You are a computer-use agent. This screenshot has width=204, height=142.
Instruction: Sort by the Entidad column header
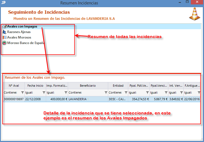pos(118,86)
